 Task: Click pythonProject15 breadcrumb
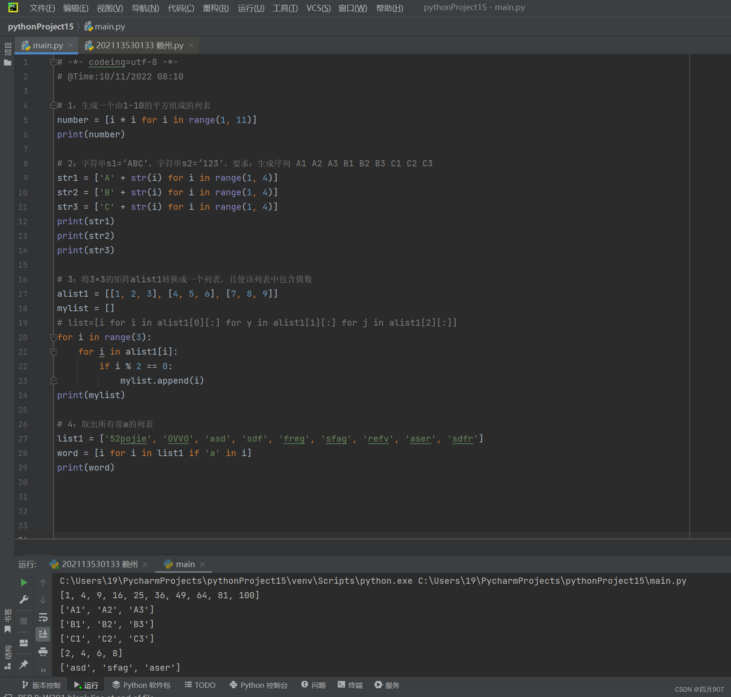(40, 27)
